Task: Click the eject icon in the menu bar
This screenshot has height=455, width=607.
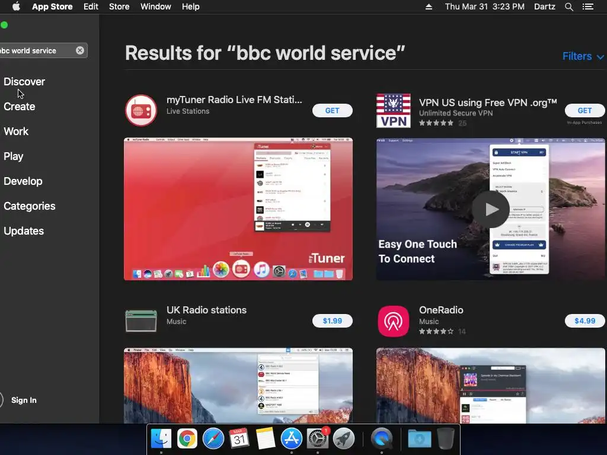Action: point(429,7)
